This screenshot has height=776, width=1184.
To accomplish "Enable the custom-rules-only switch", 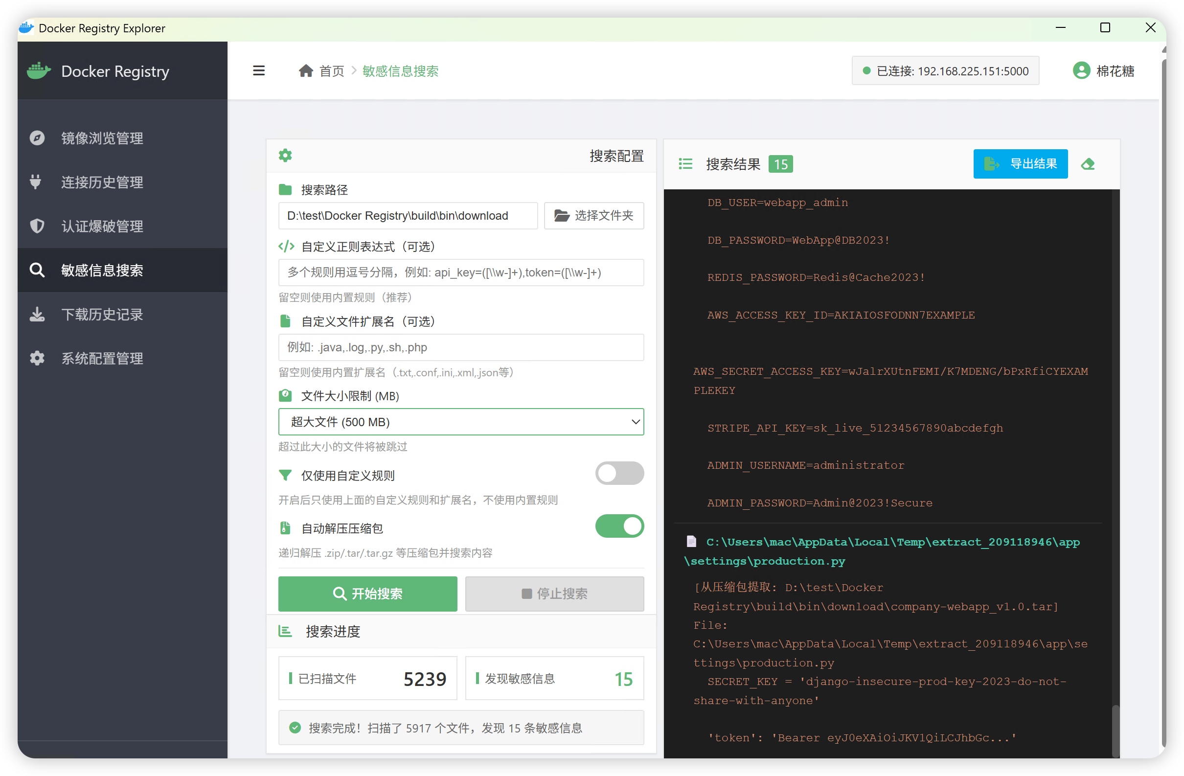I will [x=619, y=473].
